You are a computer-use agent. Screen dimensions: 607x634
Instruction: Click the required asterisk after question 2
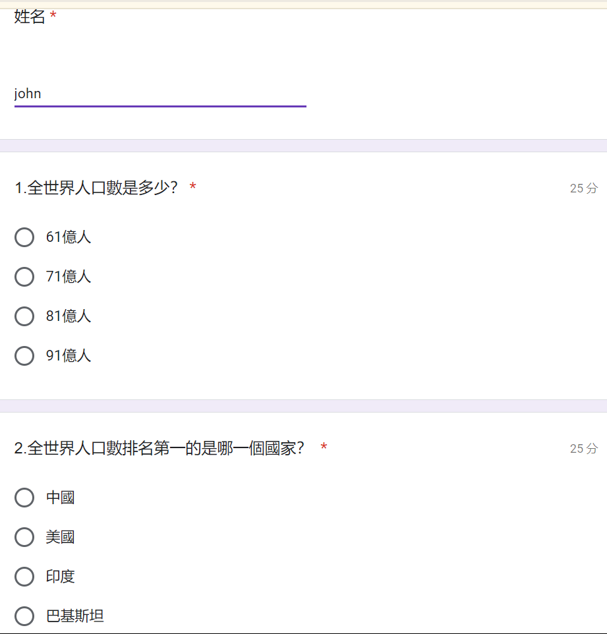pos(324,448)
